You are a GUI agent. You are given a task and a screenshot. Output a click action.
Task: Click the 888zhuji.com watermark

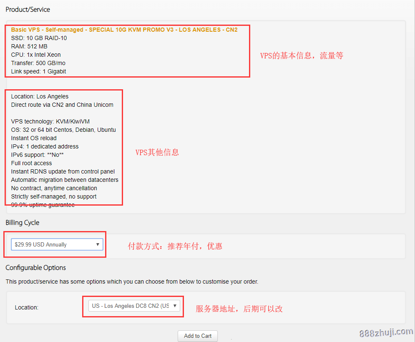(x=386, y=332)
